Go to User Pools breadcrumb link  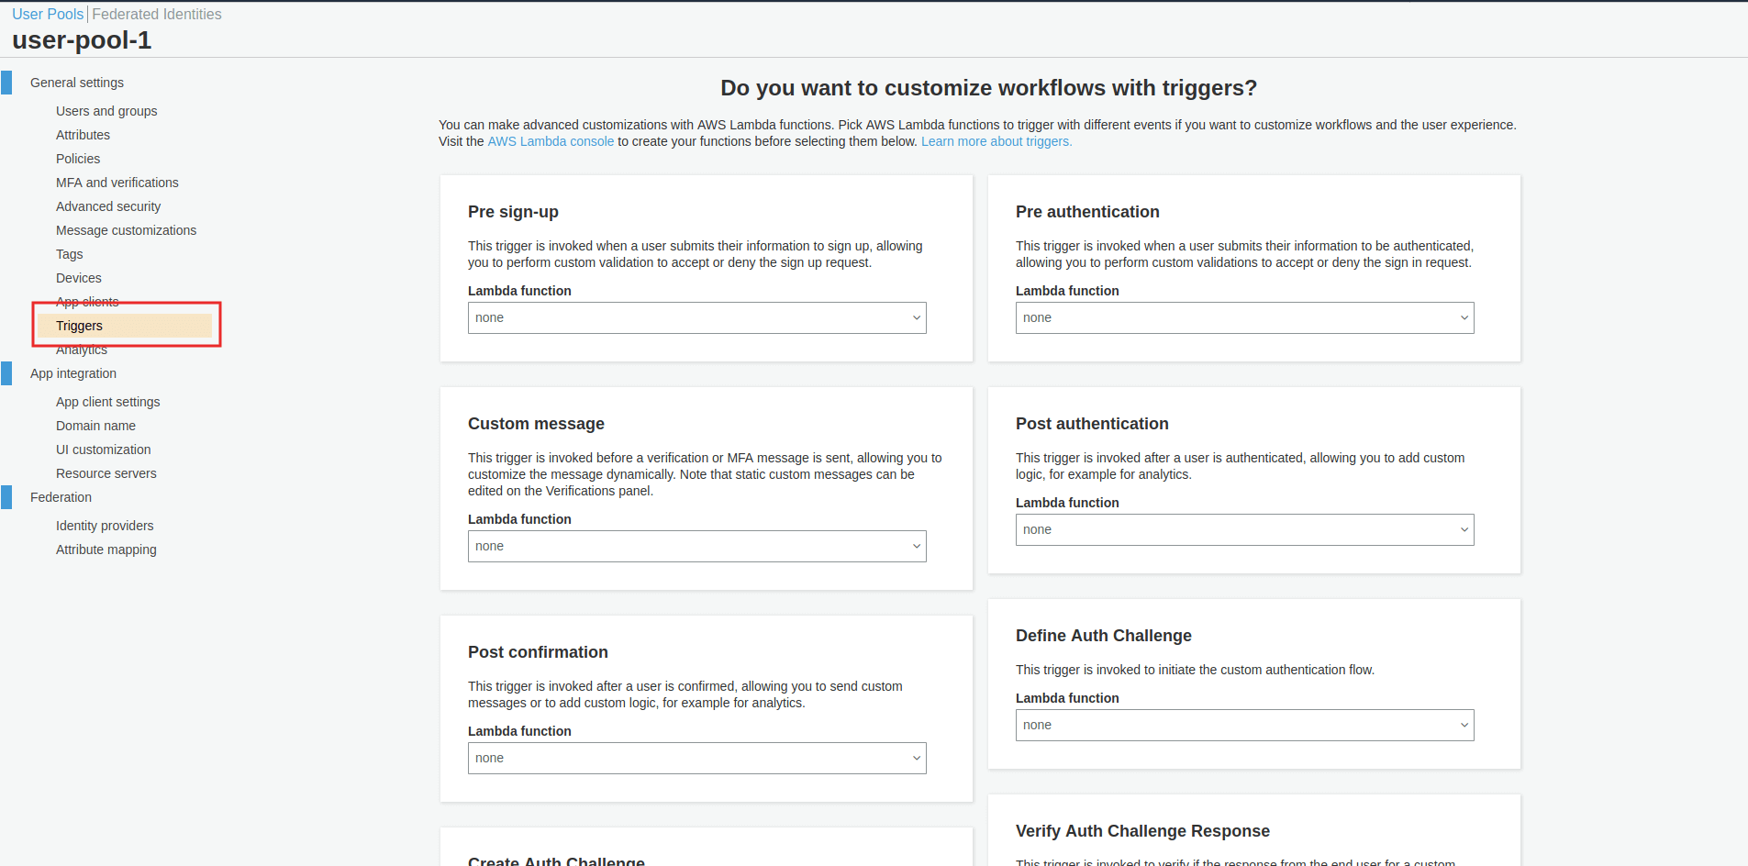[48, 14]
